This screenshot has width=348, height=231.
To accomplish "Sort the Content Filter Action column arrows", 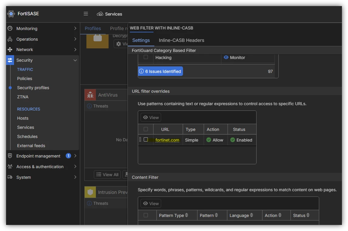I will [280, 215].
